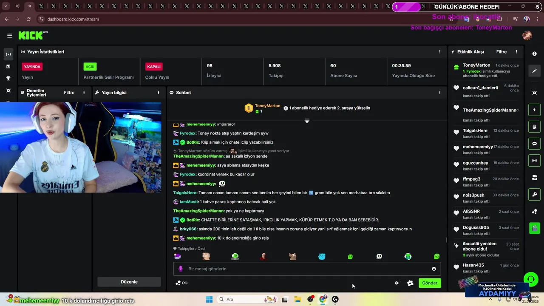544x306 pixels.
Task: Click the taskbar Ara search box
Action: (247, 299)
